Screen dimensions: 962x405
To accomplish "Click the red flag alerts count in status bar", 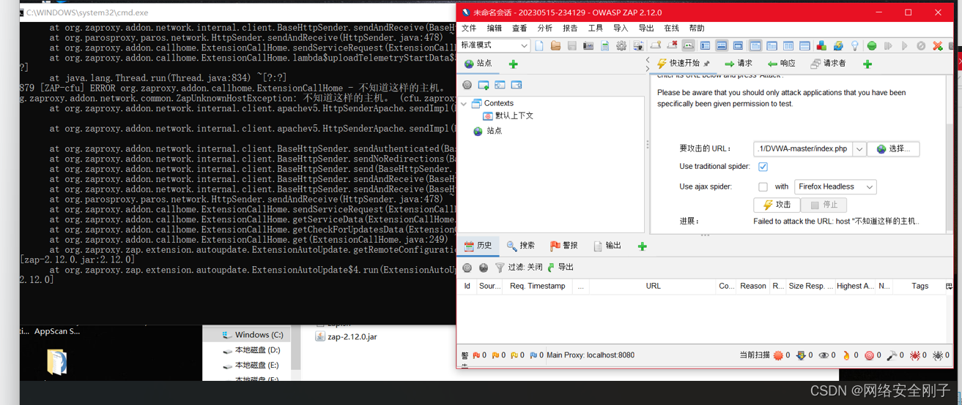I will point(480,355).
